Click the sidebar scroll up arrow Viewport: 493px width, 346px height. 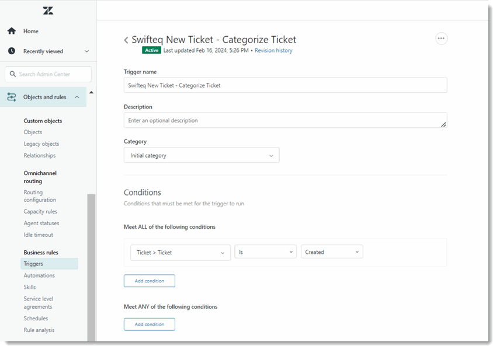point(91,92)
